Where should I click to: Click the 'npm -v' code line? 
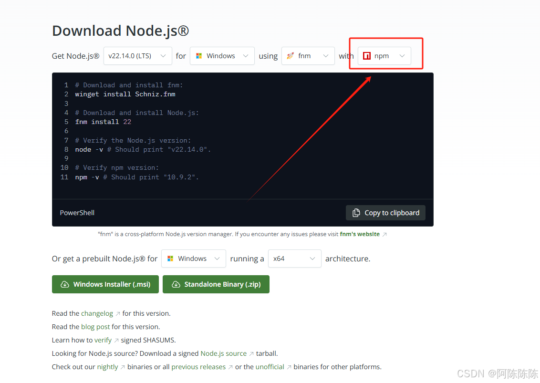[137, 177]
